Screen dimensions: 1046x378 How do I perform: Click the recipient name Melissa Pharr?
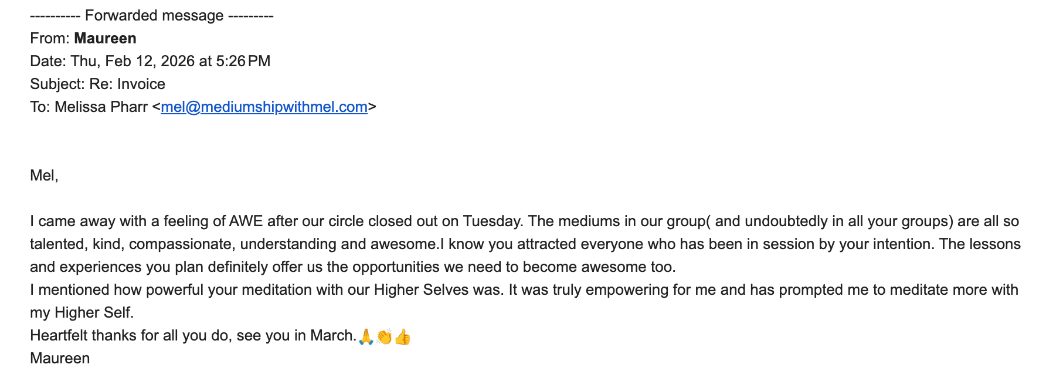[x=101, y=107]
